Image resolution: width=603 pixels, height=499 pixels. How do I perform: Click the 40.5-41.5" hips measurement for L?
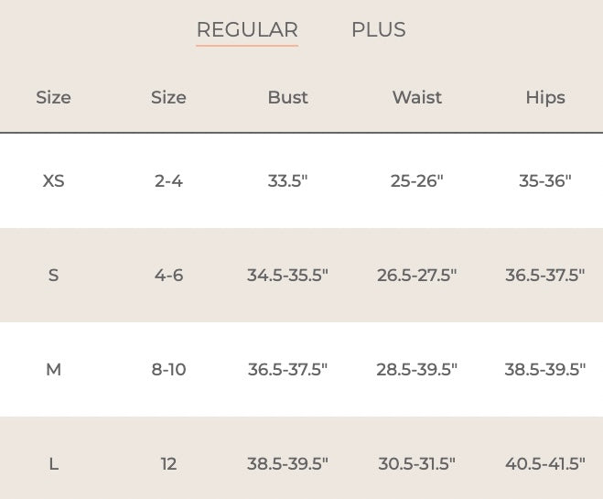tap(544, 464)
